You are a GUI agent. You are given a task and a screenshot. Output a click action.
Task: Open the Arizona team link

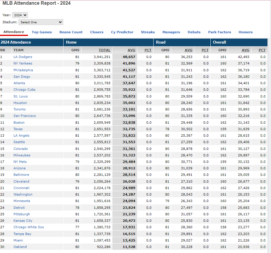(19, 168)
